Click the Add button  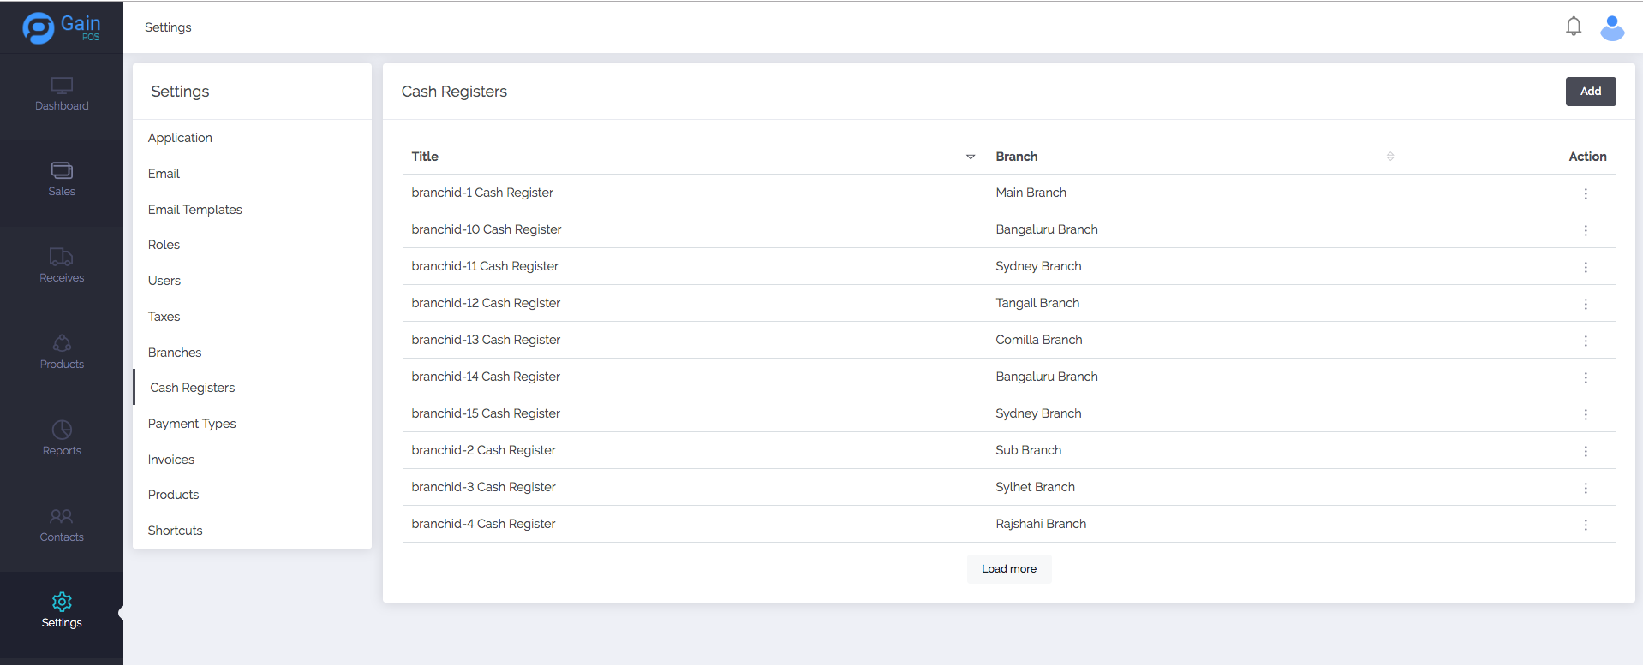tap(1590, 92)
